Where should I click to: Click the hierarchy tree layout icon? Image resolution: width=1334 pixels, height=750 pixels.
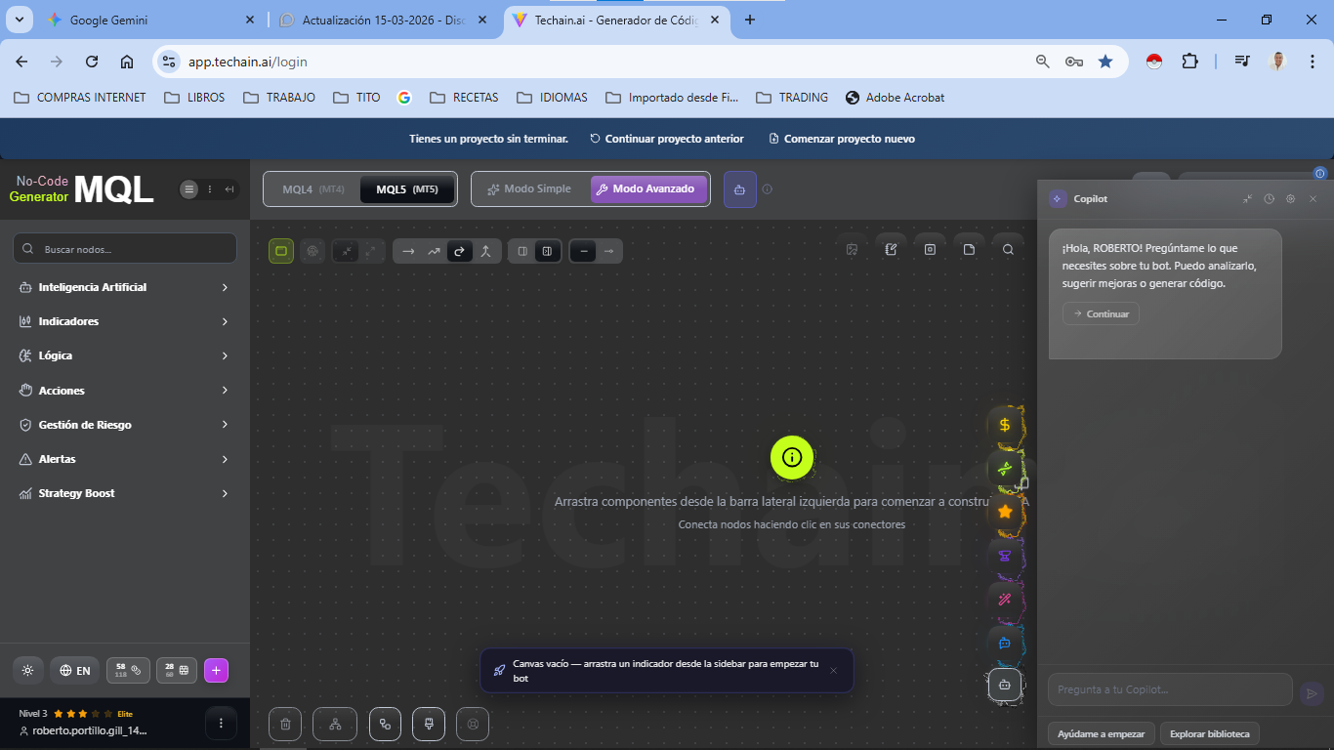tap(335, 724)
